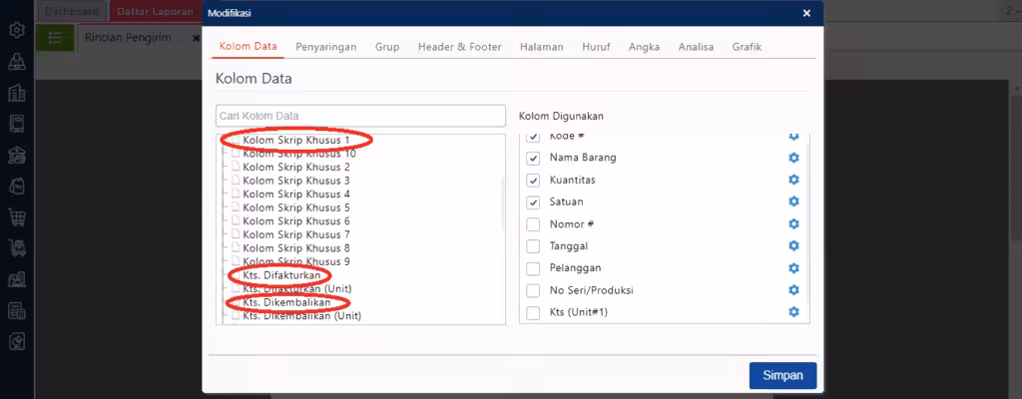Click the Kolom Digunakan list scrollbar
Image resolution: width=1022 pixels, height=399 pixels.
tap(807, 221)
